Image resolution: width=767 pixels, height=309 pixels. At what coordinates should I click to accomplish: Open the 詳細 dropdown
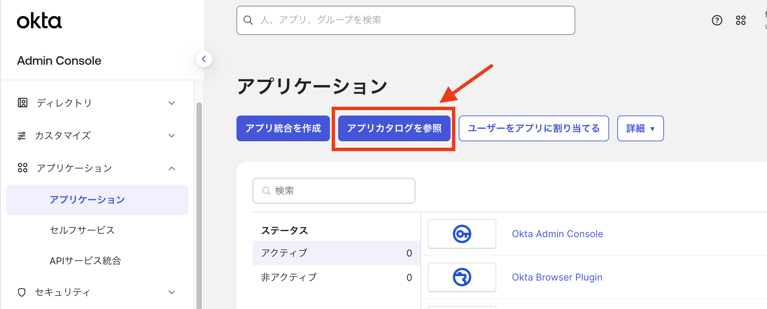(640, 128)
